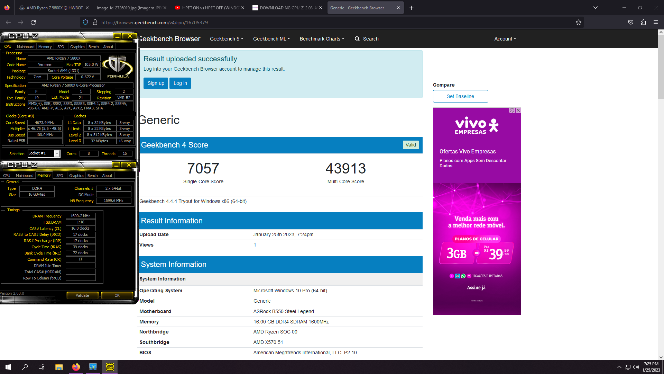Switch to HPET ON vs HPET OFF tab
The width and height of the screenshot is (664, 374).
(209, 8)
